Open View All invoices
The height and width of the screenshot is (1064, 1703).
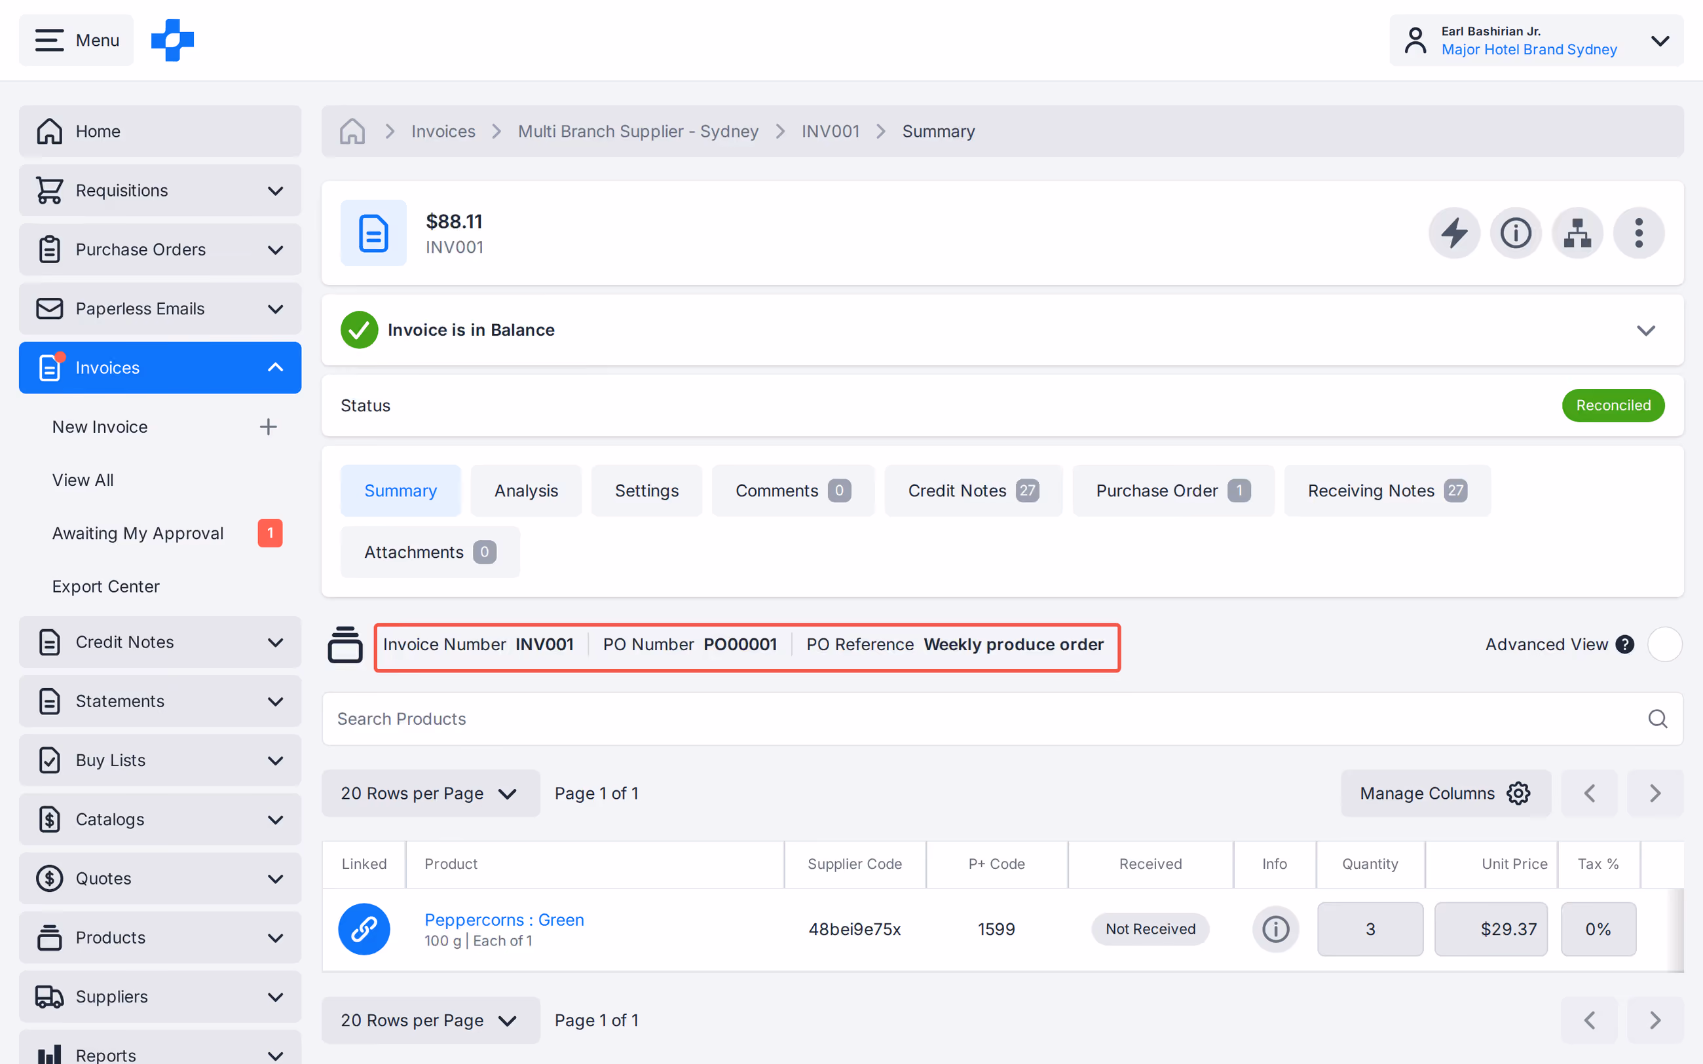(x=83, y=480)
